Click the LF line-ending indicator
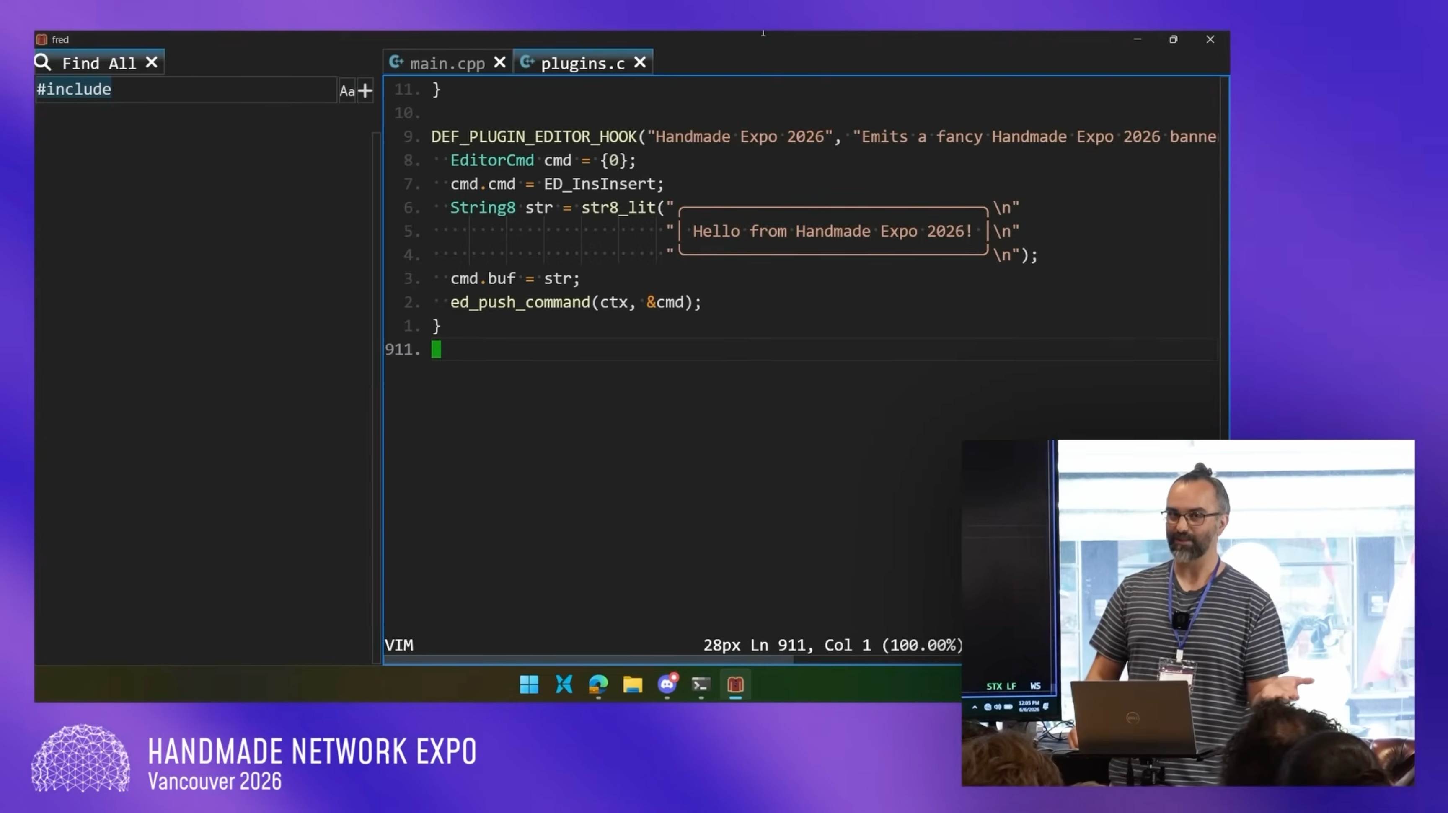1448x813 pixels. click(1011, 686)
